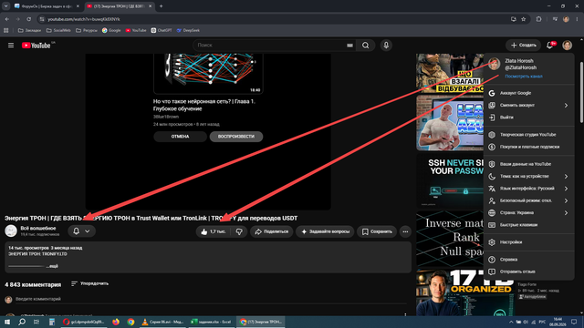Click the browser address bar URL
The width and height of the screenshot is (584, 328).
point(84,19)
